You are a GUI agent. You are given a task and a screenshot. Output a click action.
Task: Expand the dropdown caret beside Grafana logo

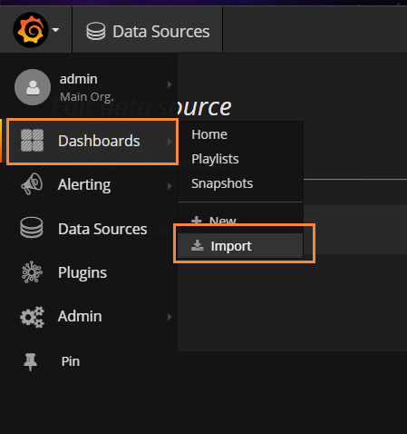pos(55,30)
